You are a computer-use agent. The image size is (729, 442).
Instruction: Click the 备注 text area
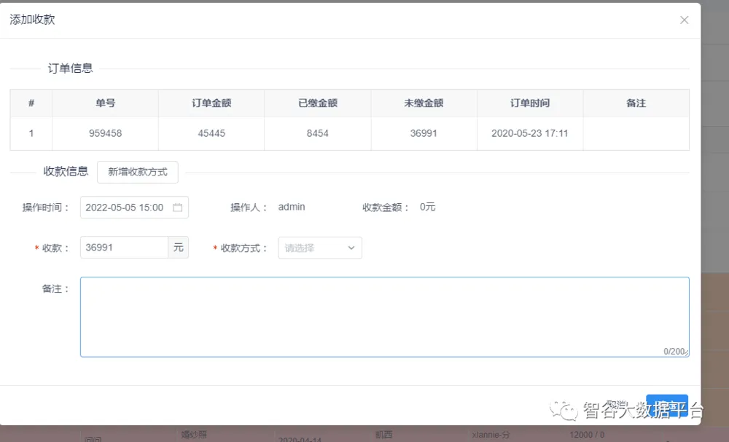(x=384, y=317)
